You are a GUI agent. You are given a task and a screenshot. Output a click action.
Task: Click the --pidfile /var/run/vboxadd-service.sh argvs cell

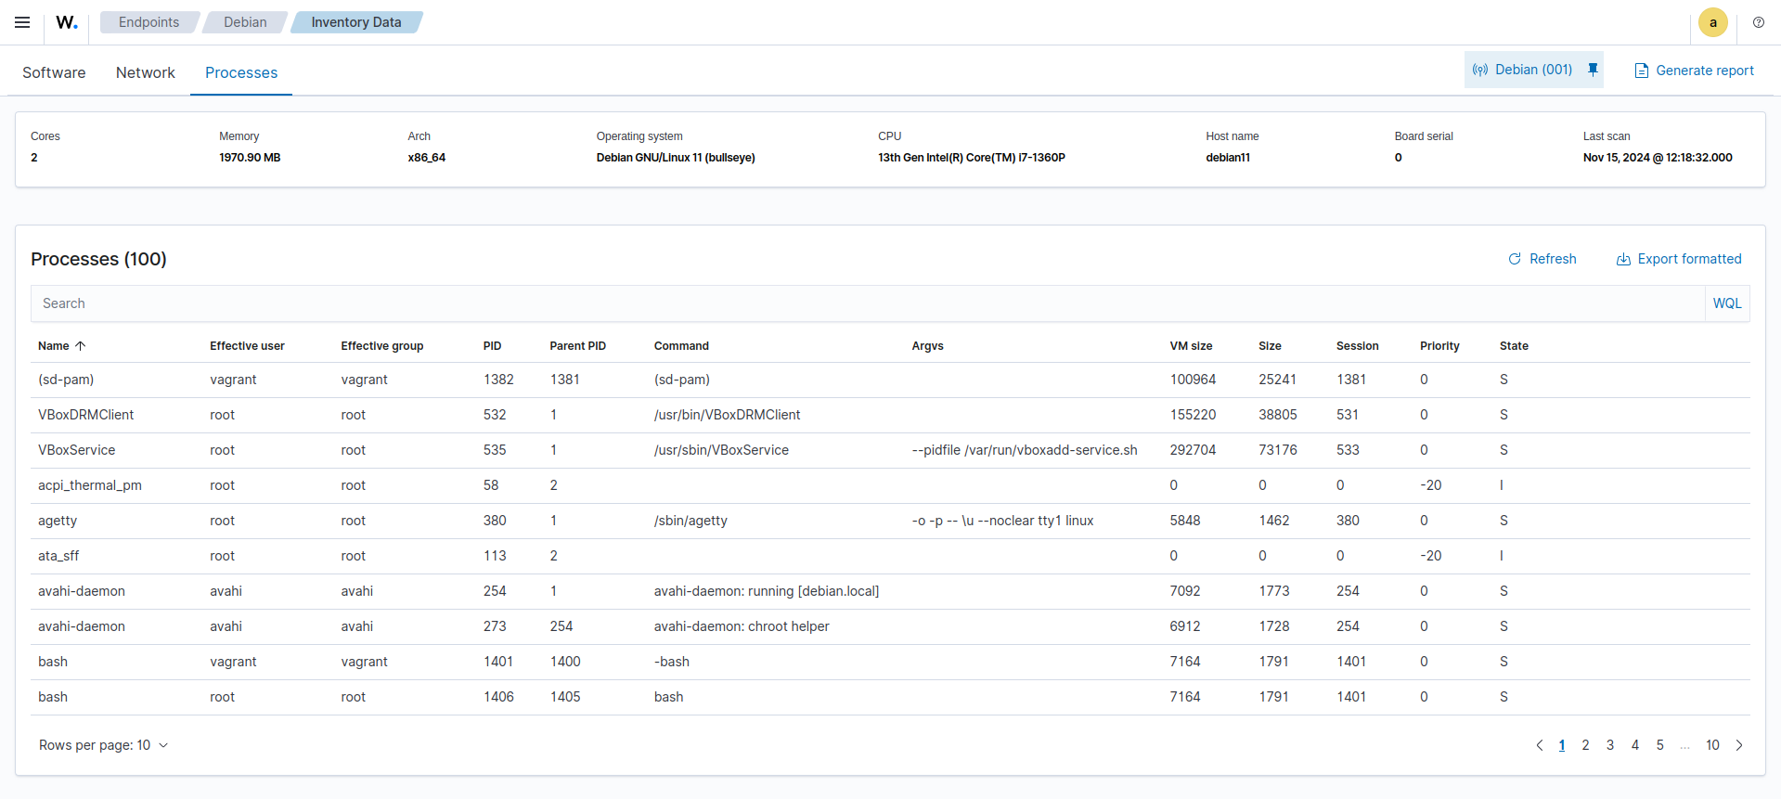(x=1025, y=450)
